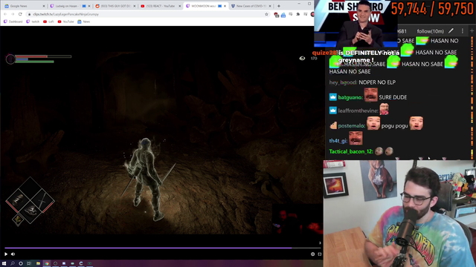Open clip player settings gear
This screenshot has width=476, height=267.
pyautogui.click(x=312, y=254)
